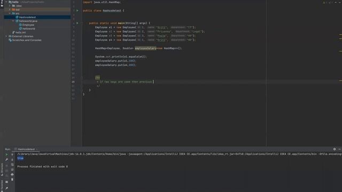The image size is (342, 192).
Task: Open the Employee class
Action: [28, 25]
